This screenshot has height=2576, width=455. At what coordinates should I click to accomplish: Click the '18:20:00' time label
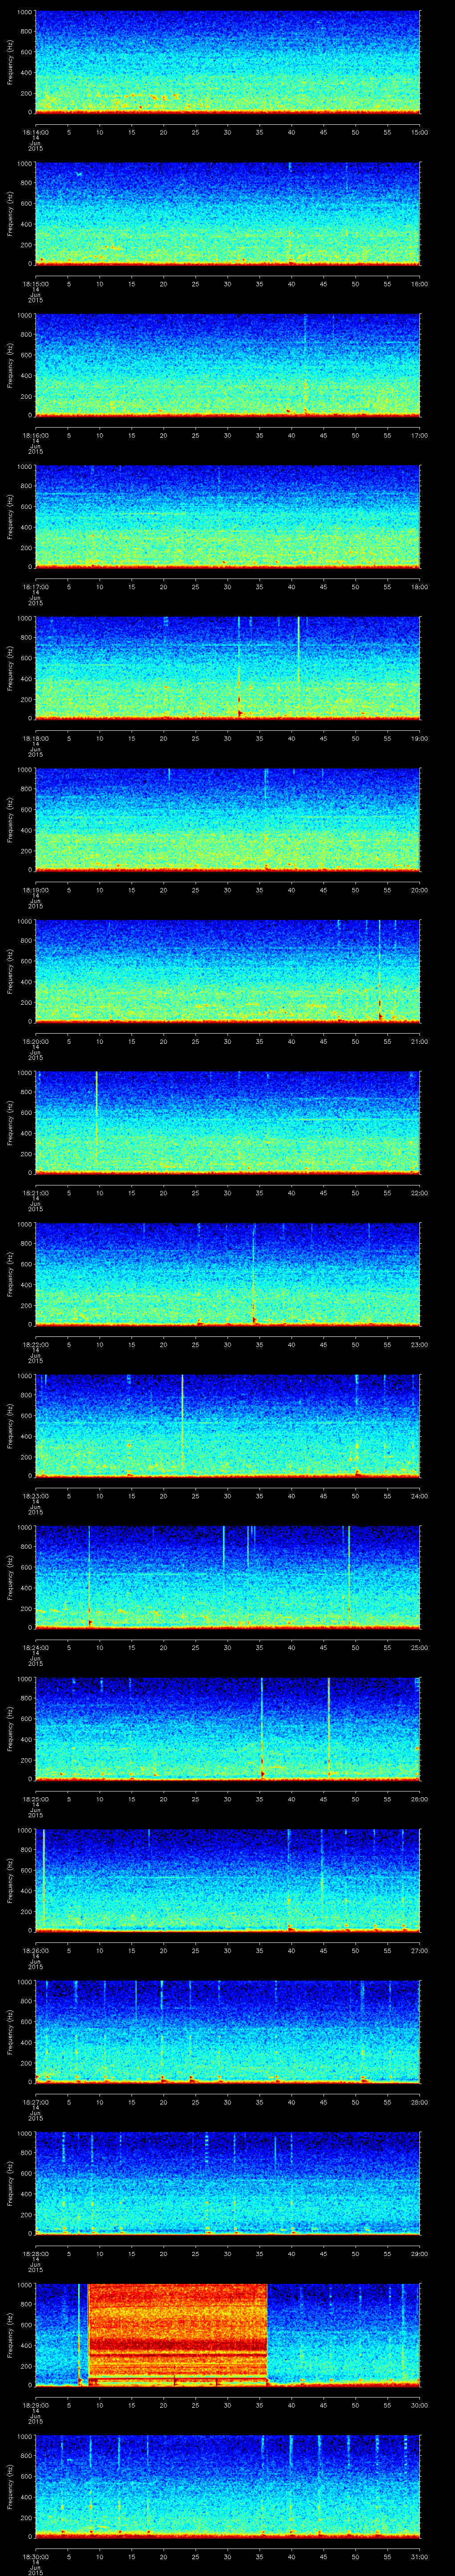(x=35, y=1041)
